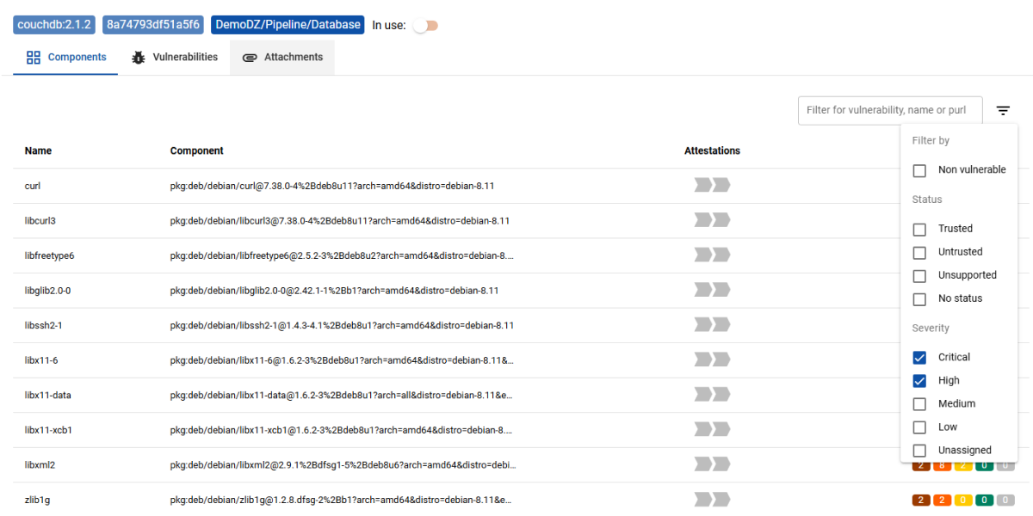Click the green low count badge for zlib1g

click(x=984, y=500)
